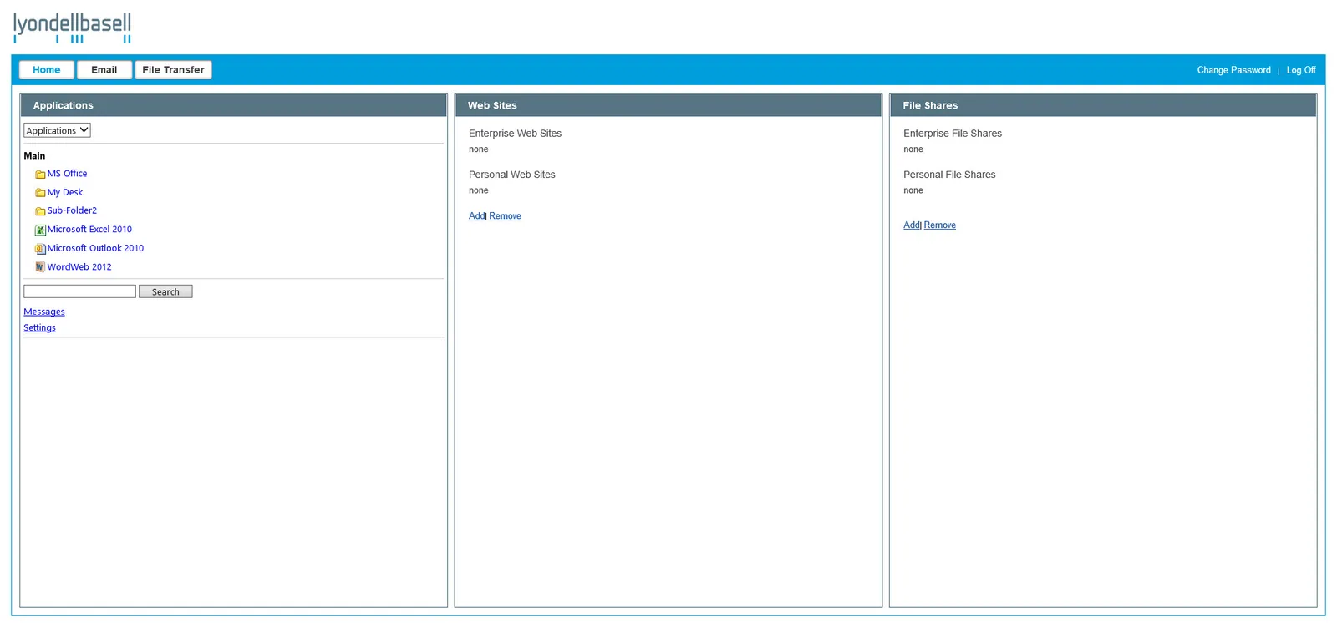
Task: Switch to the Home tab
Action: tap(47, 70)
